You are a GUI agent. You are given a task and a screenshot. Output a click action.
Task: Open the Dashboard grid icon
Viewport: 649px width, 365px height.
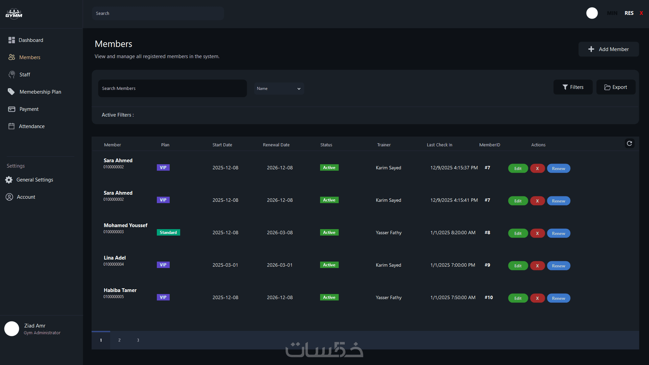pos(11,40)
